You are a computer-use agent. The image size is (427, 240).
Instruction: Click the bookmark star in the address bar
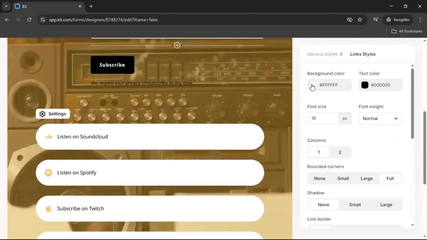[x=360, y=20]
